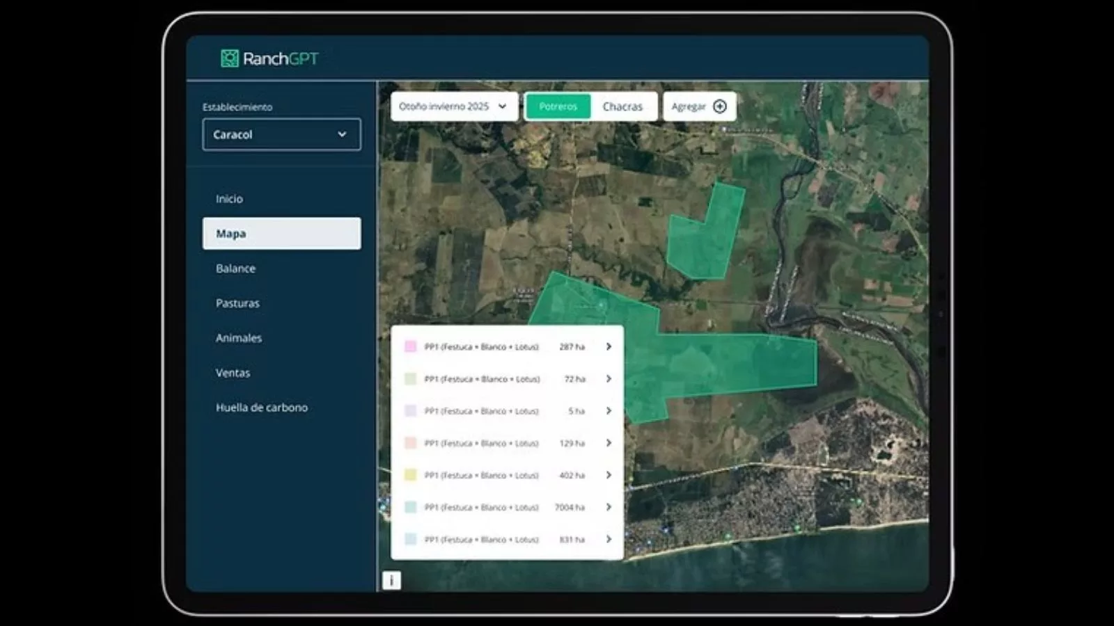Screen dimensions: 1114x626
Task: Click the RanchGPT logo icon
Action: point(229,58)
